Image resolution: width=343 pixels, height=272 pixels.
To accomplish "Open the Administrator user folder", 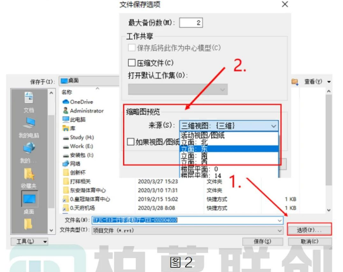I will (83, 111).
